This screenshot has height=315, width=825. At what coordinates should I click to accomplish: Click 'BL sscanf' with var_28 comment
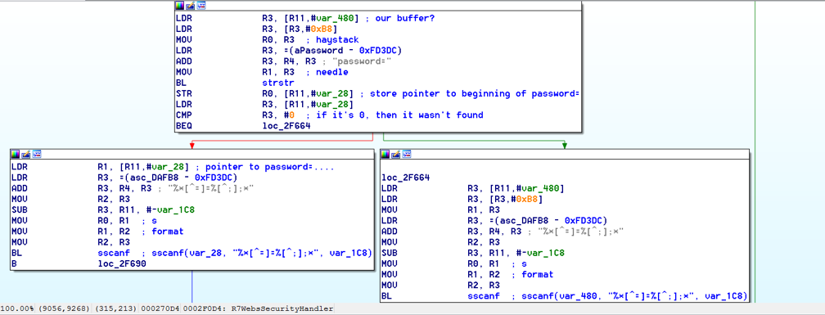point(192,253)
